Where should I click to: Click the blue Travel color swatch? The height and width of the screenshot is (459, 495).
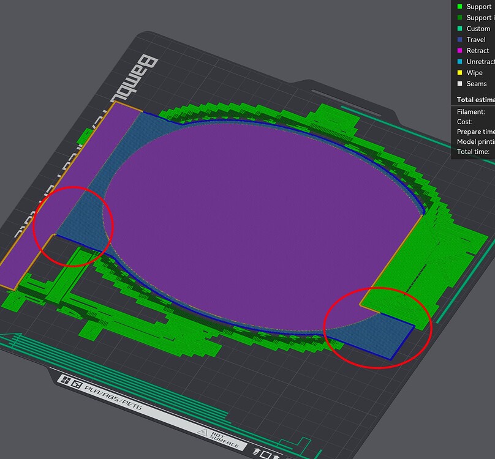(x=459, y=40)
